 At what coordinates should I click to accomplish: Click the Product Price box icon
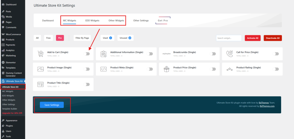click(167, 69)
